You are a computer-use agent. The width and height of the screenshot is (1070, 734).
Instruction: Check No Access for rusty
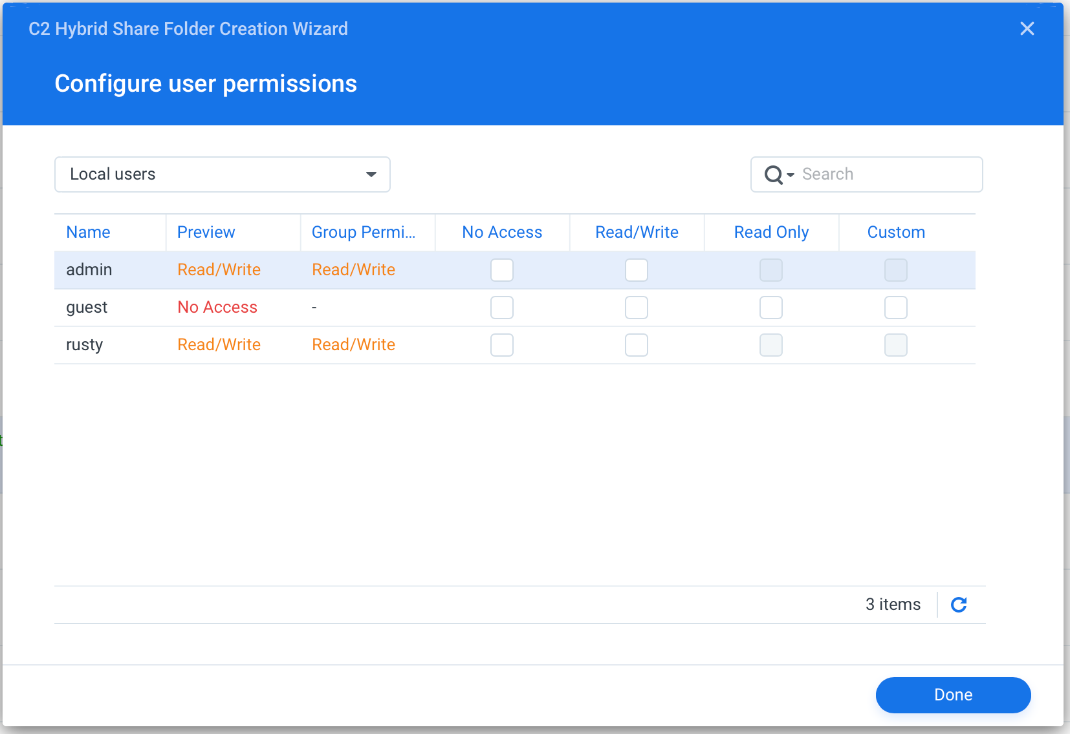point(502,345)
